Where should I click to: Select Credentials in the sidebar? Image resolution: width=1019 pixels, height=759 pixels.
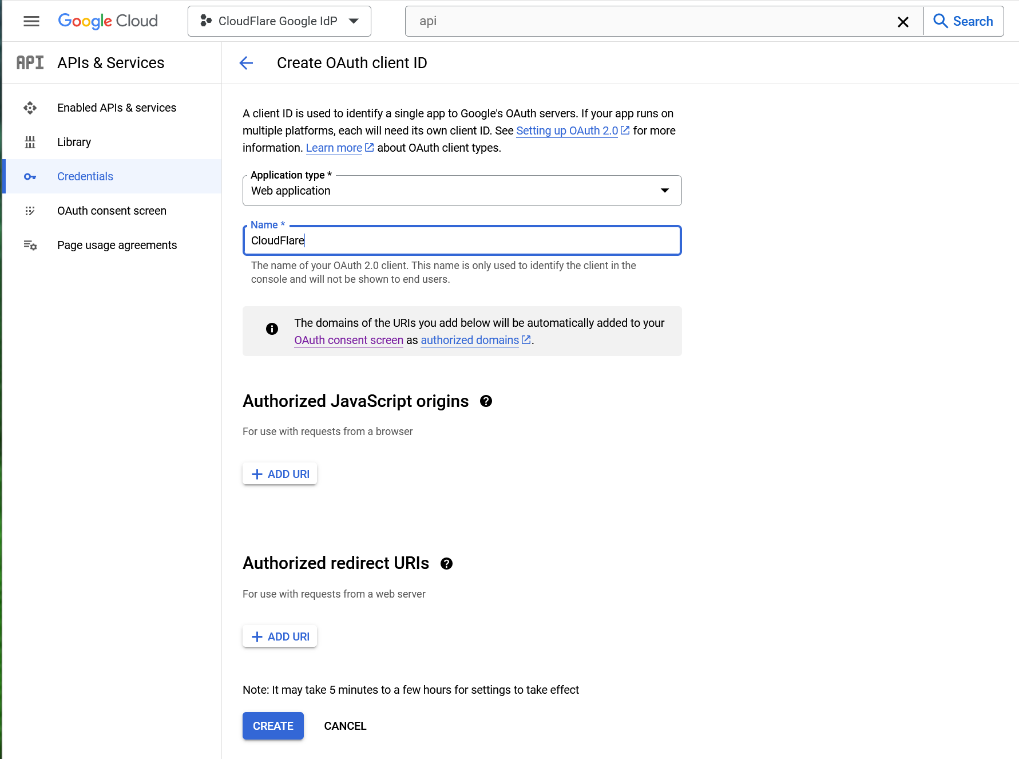coord(112,176)
